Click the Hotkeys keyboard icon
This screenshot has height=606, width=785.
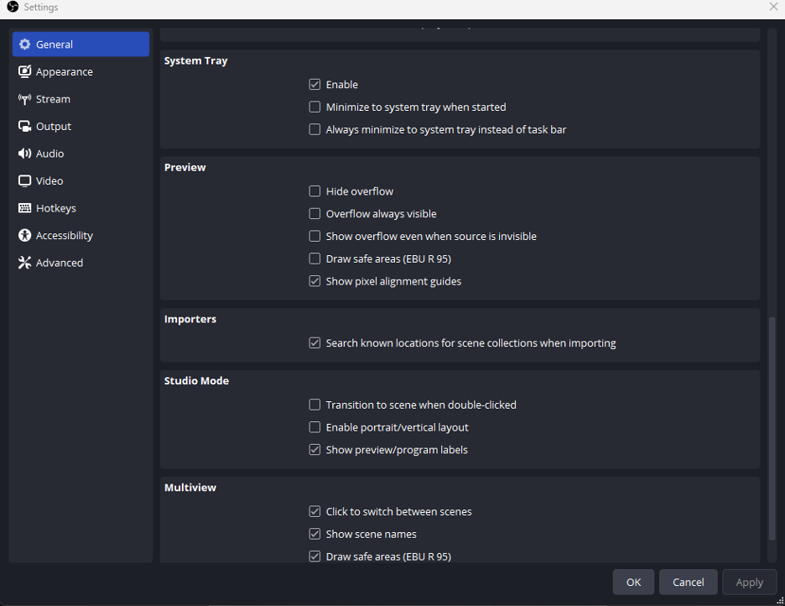pyautogui.click(x=24, y=208)
